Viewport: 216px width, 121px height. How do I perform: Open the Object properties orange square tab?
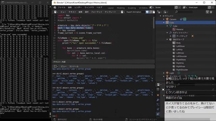pos(158,95)
